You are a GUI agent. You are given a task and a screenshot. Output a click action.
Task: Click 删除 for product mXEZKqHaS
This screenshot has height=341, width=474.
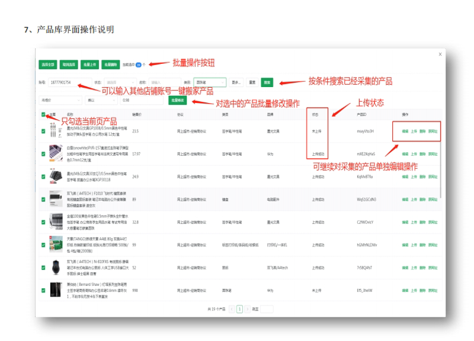tap(422, 154)
